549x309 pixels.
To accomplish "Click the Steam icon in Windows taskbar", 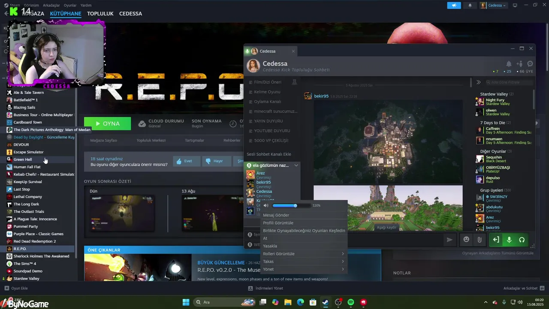I will click(326, 302).
